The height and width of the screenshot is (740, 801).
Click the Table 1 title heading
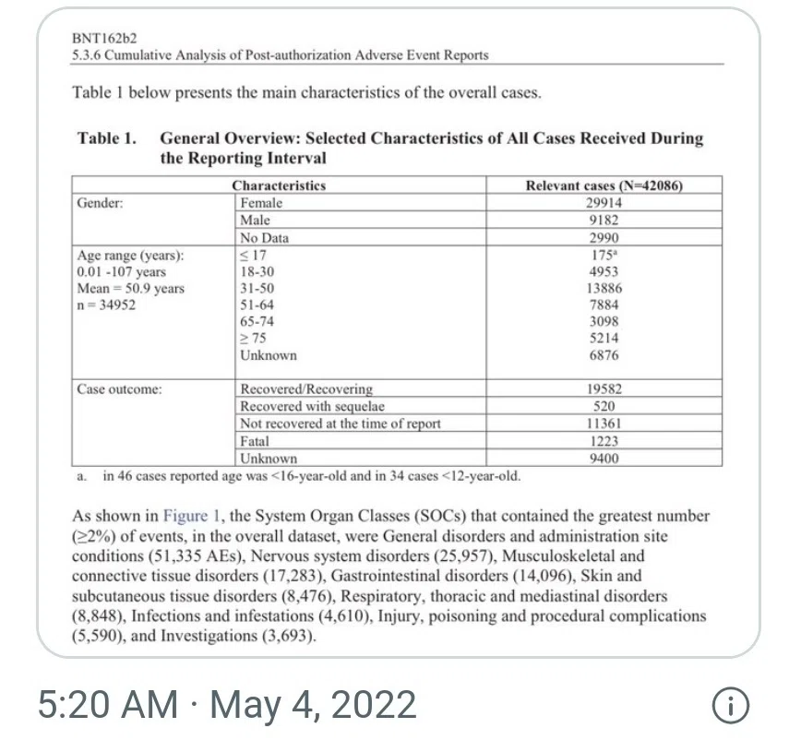[390, 148]
